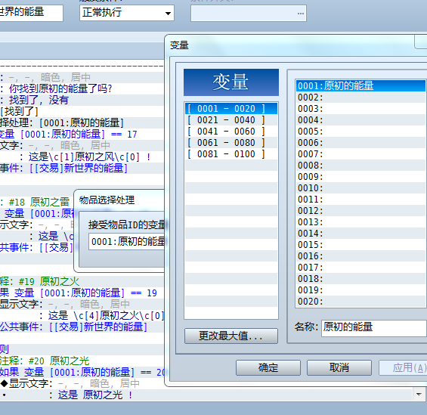Click the ellipsis button in the top field
The image size is (427, 415).
[x=300, y=13]
